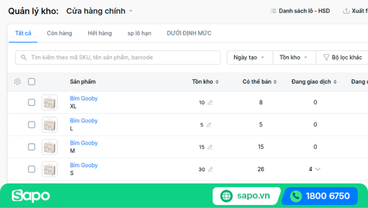Click the 1800 6750 hotline button

click(x=320, y=196)
